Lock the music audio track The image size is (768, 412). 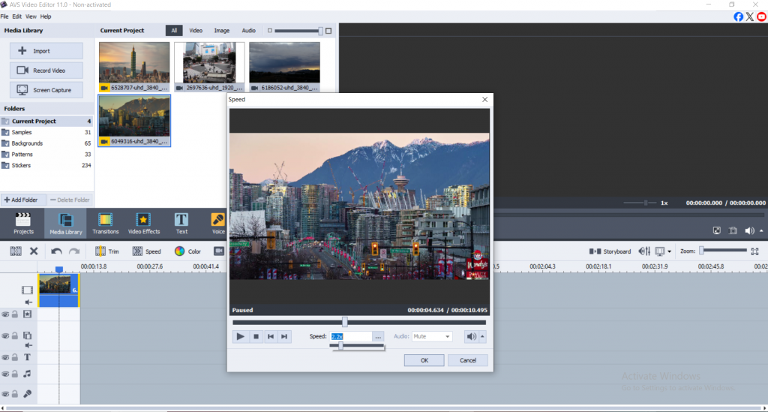click(x=14, y=374)
